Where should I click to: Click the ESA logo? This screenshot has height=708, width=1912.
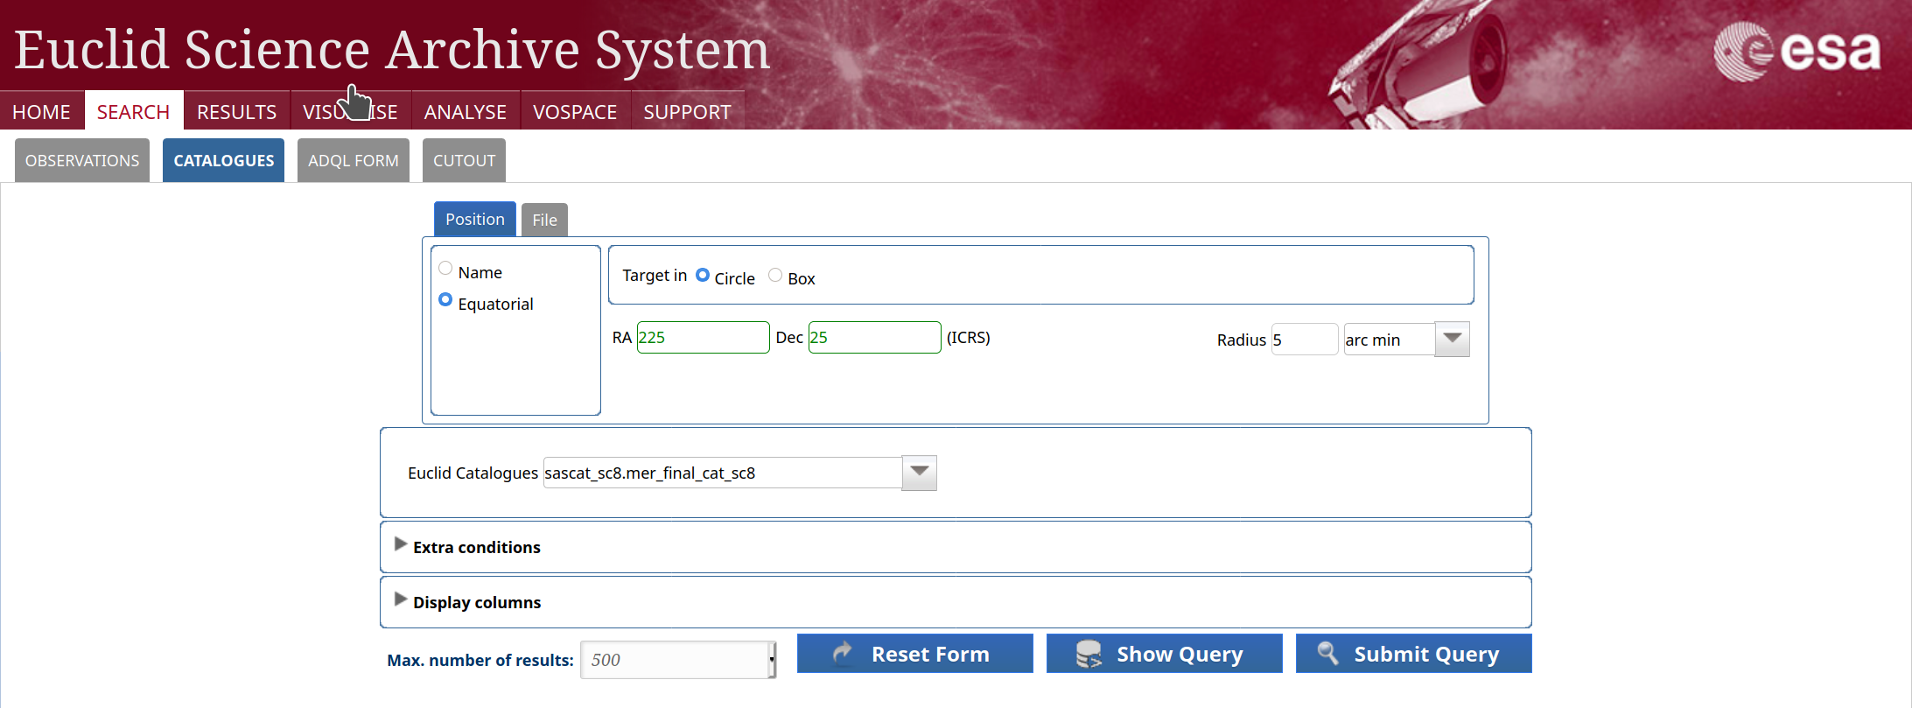pos(1796,52)
